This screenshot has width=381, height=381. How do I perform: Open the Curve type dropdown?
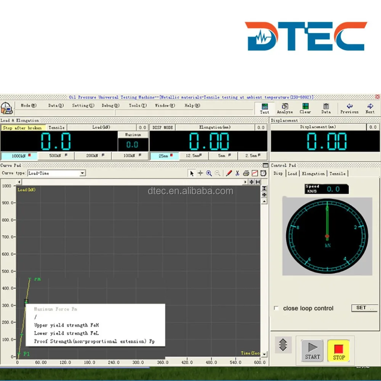pos(82,173)
